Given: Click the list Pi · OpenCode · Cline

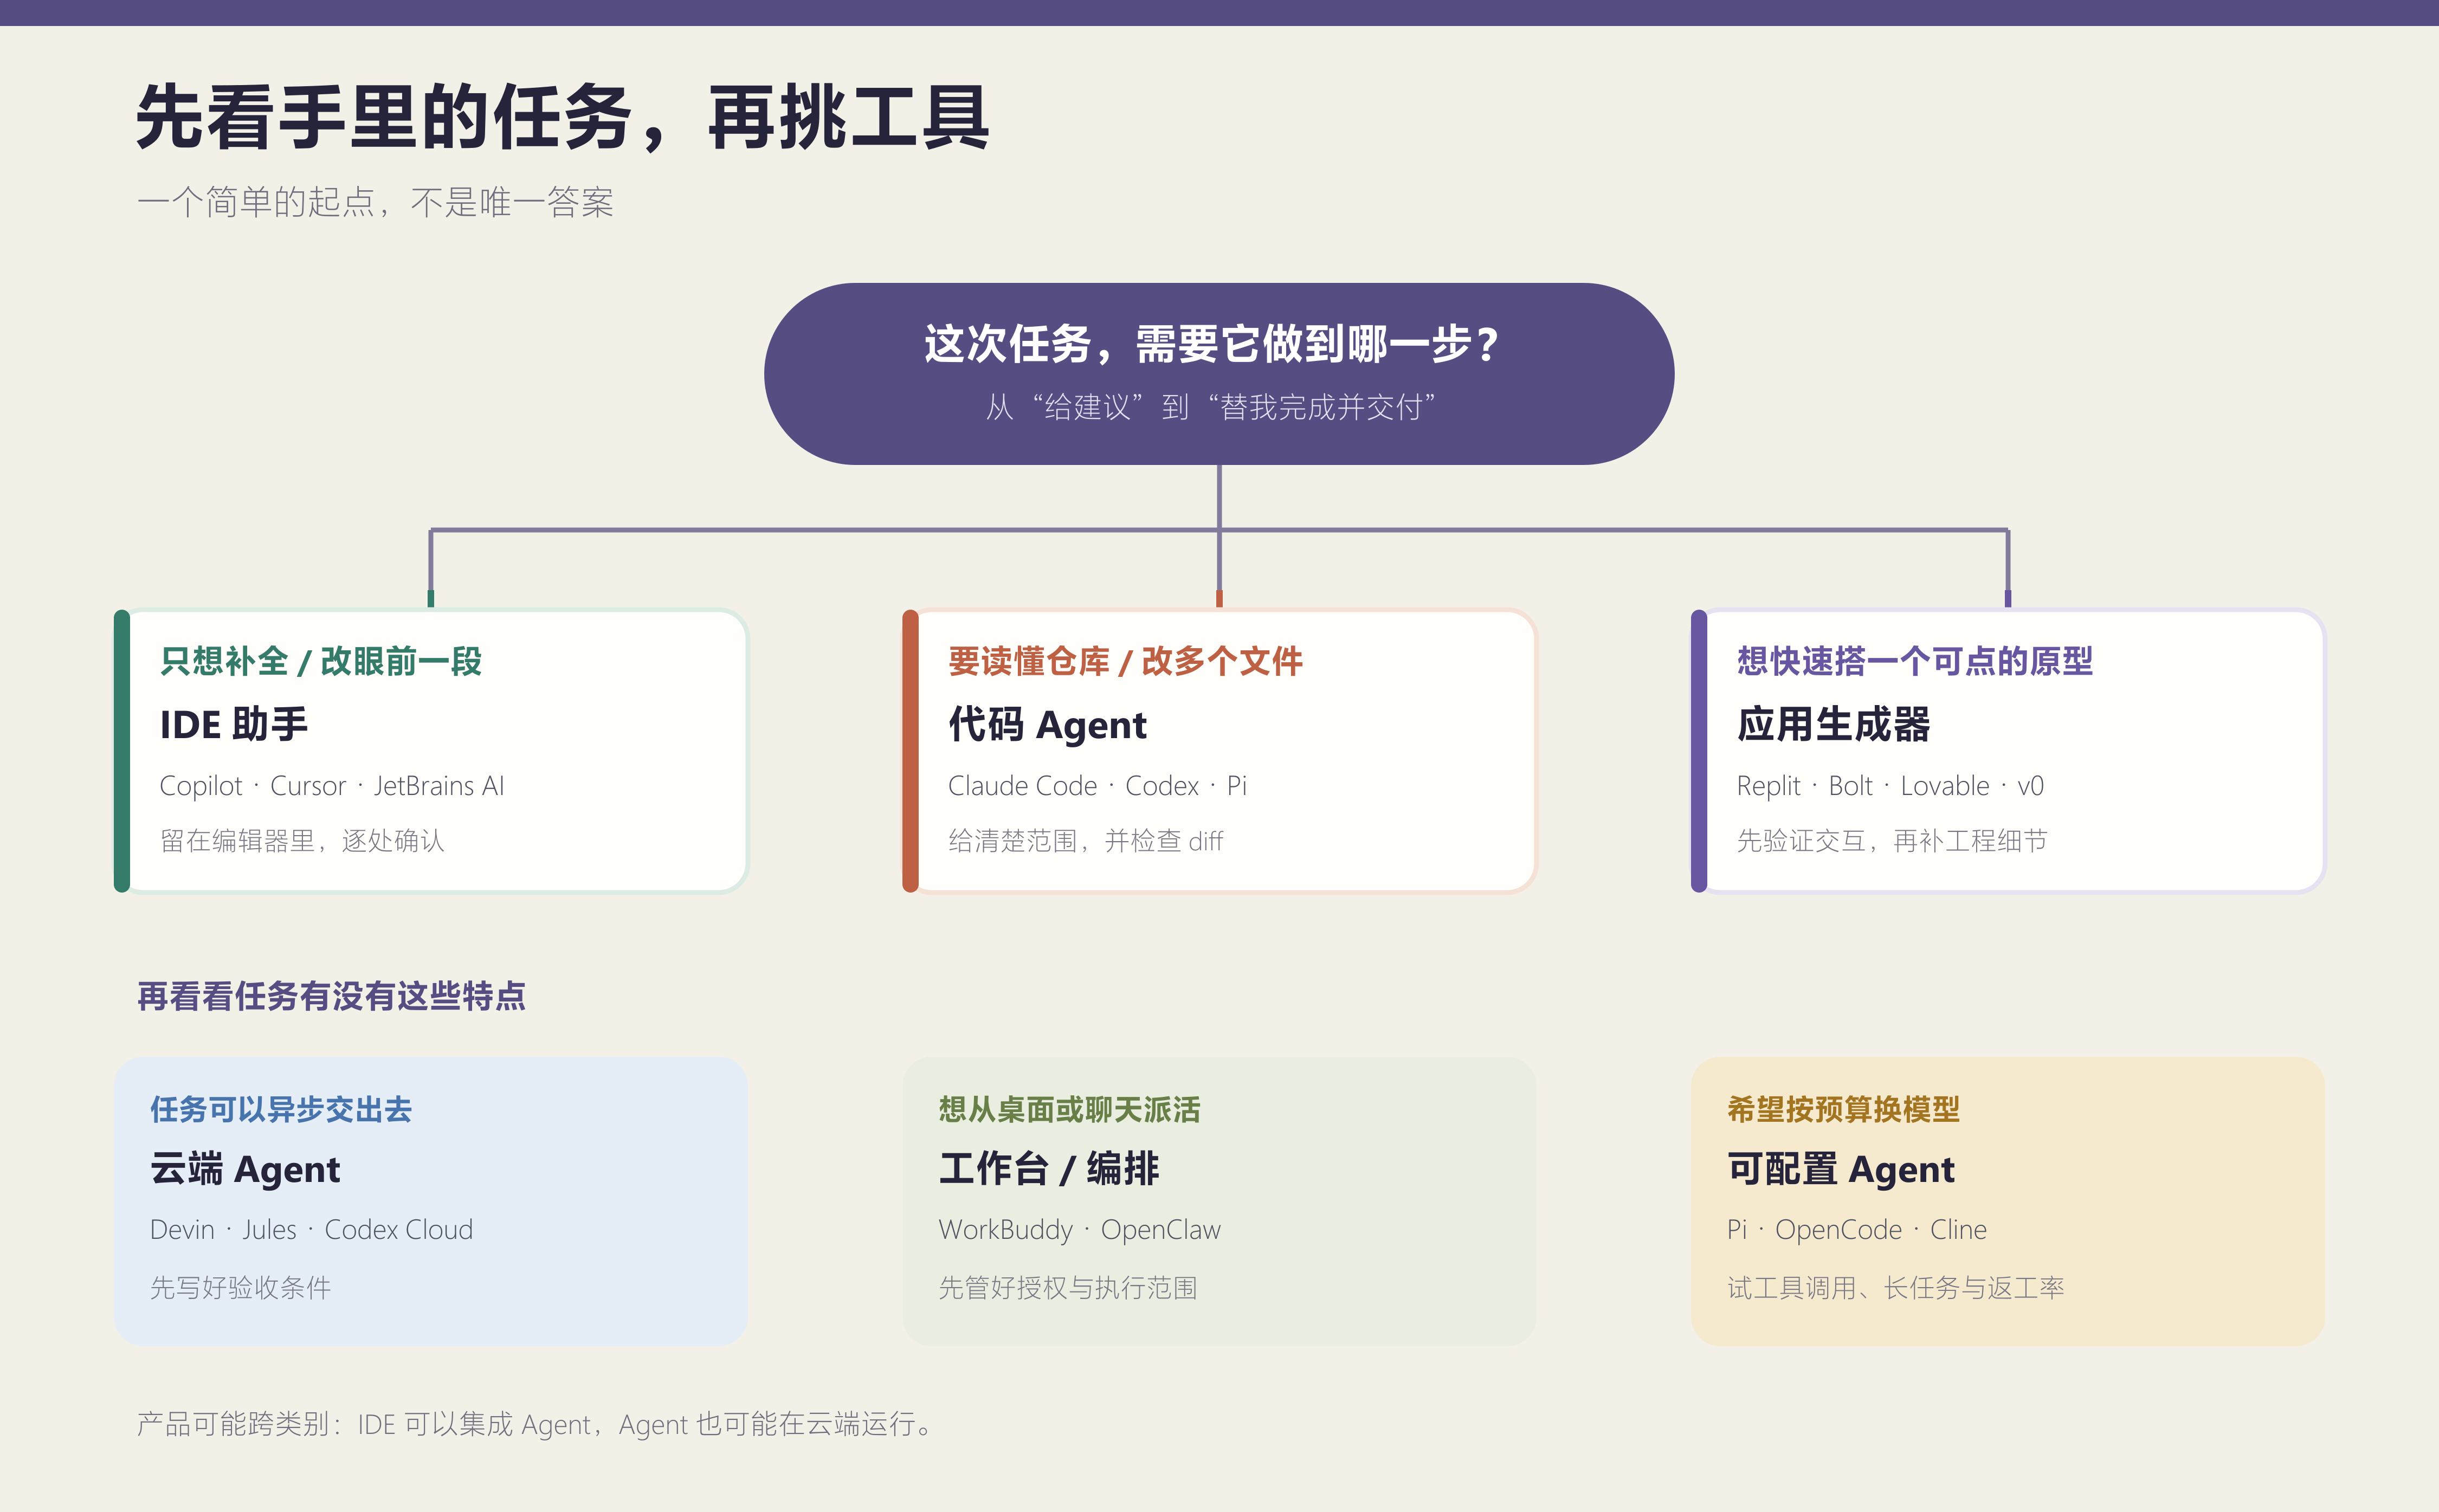Looking at the screenshot, I should (x=1857, y=1230).
